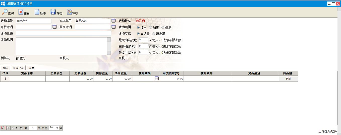Select the 售后 activity category radio
Viewport: 341px width, 135px height.
[x=163, y=28]
